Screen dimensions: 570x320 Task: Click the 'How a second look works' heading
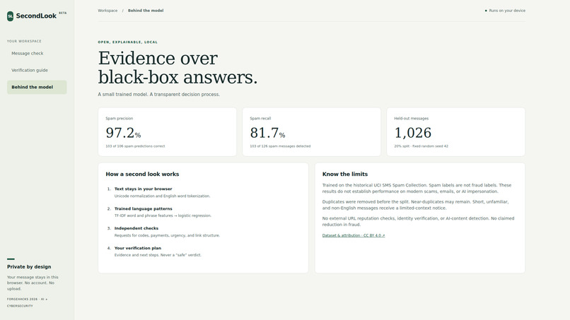[142, 174]
